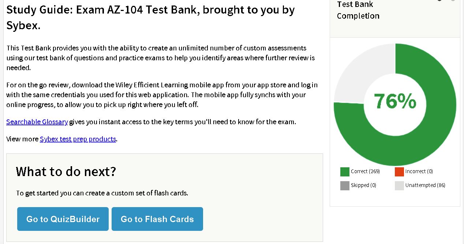Select the Unattempted (86) legend label
The image size is (464, 244).
pyautogui.click(x=425, y=185)
